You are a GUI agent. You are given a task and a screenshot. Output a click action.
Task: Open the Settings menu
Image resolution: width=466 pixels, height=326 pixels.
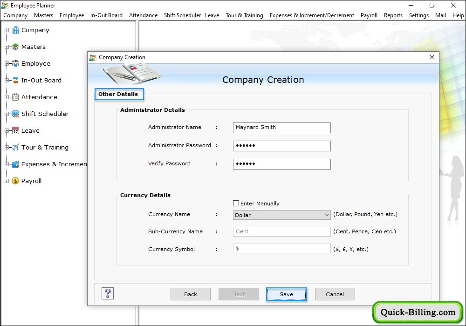point(419,15)
